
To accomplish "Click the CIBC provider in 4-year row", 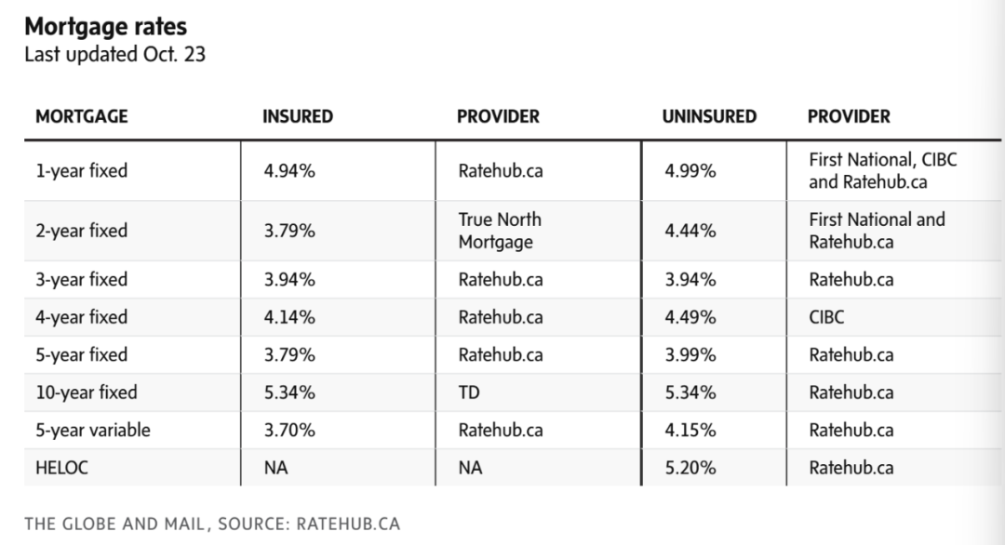I will (826, 317).
